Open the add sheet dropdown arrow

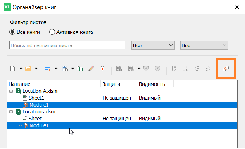[x=56, y=69]
